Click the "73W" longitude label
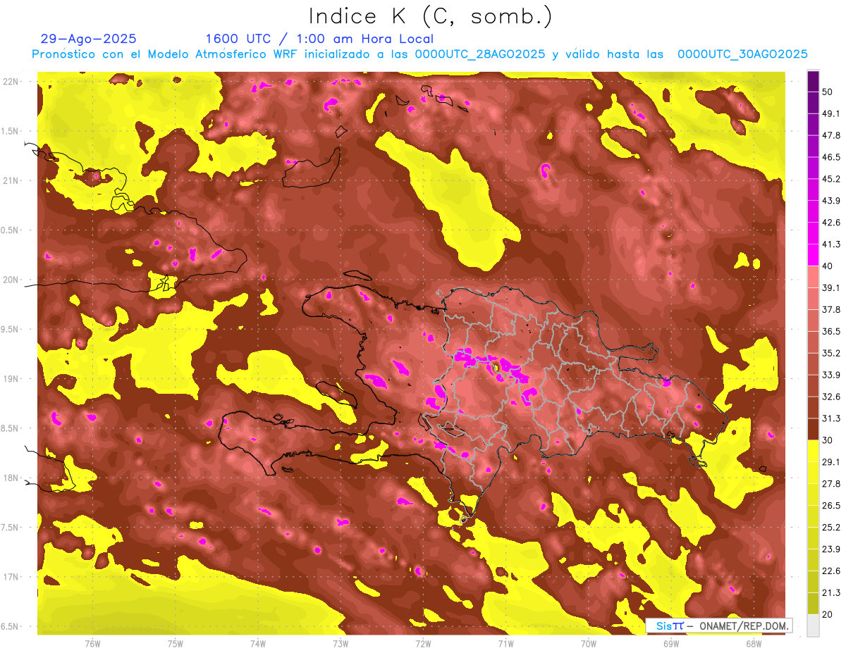The width and height of the screenshot is (846, 653). tap(341, 643)
